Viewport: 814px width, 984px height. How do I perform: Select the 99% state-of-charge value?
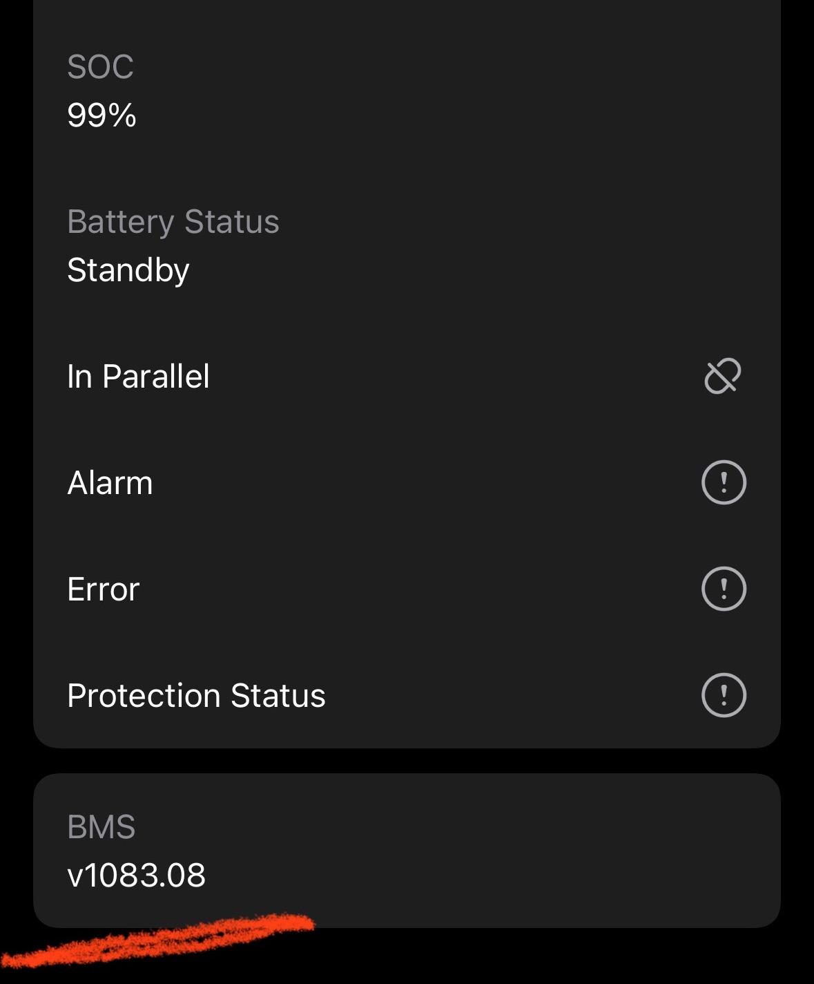(101, 115)
